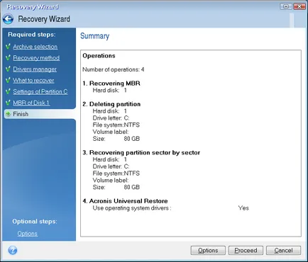308x262 pixels.
Task: Click the checkmark icon next to Drivers manager
Action: click(8, 69)
